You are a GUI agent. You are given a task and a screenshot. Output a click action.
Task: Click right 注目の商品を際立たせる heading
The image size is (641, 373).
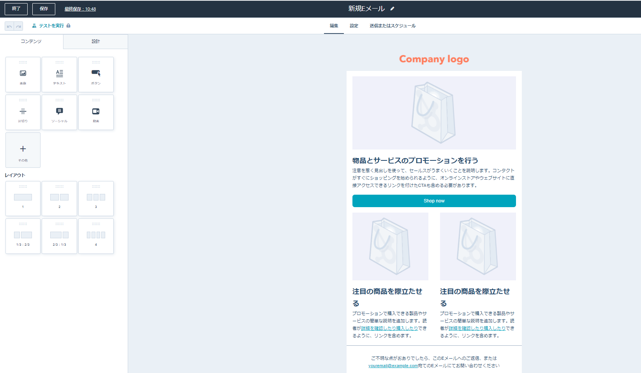click(x=475, y=297)
